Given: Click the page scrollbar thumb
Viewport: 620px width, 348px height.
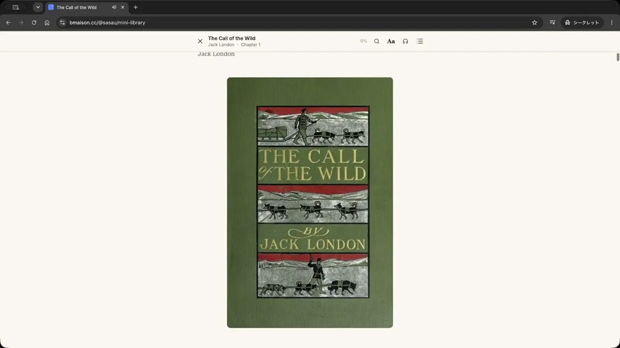Looking at the screenshot, I should point(618,57).
